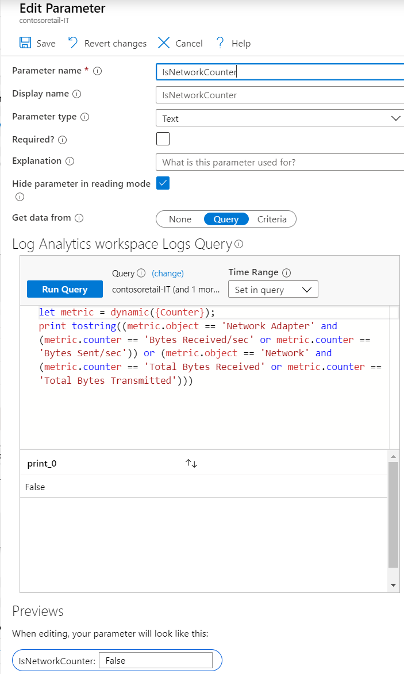Open the Parameter type dropdown
The height and width of the screenshot is (674, 404).
tap(280, 118)
